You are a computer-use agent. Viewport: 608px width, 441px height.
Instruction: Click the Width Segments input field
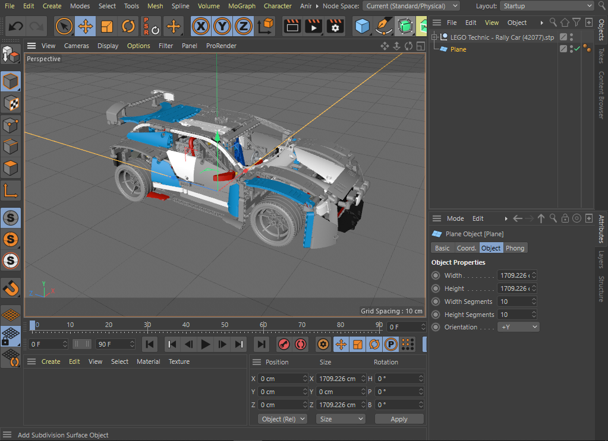point(514,302)
